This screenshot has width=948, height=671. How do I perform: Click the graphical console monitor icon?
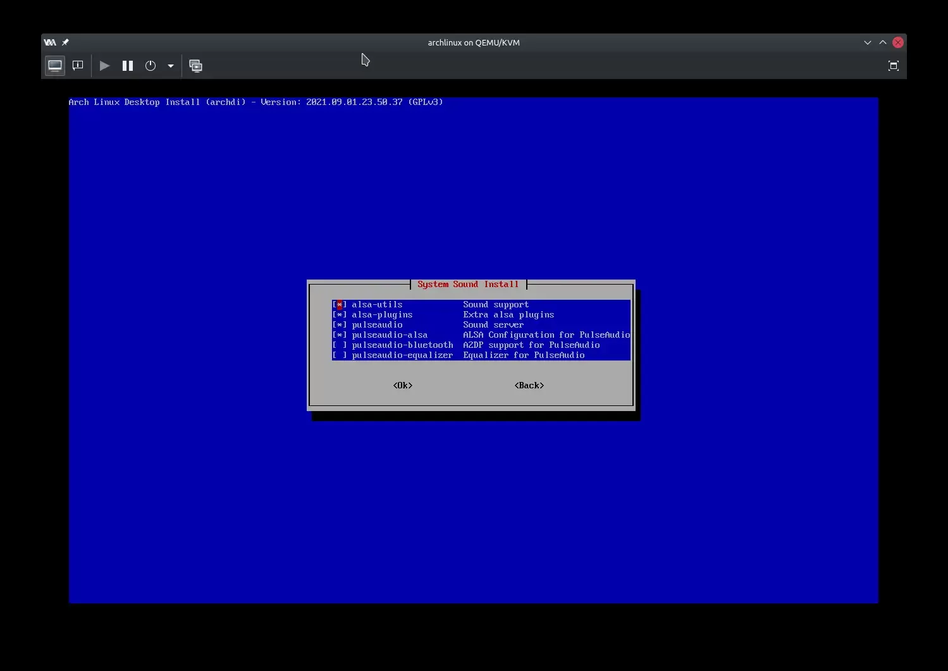(55, 66)
